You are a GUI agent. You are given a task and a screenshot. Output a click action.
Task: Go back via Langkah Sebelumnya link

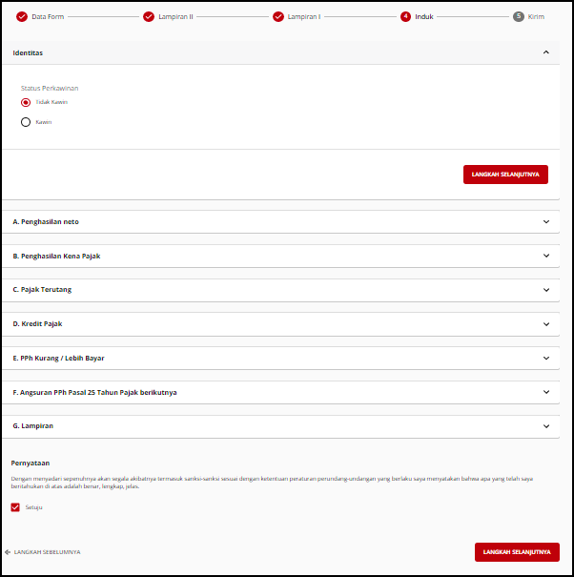point(47,552)
